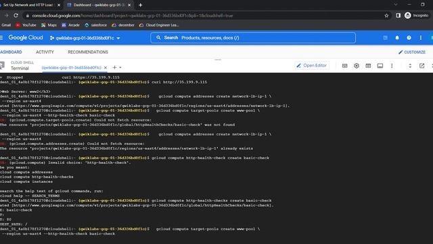Image resolution: width=433 pixels, height=244 pixels.
Task: Add a new Cloud Shell terminal tab
Action: coord(114,67)
